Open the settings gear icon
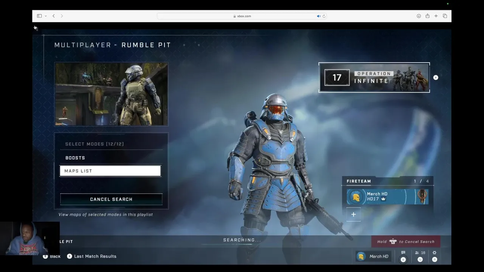 pyautogui.click(x=434, y=253)
